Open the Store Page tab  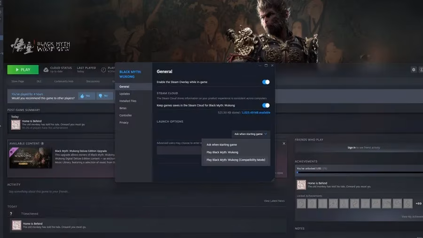click(18, 81)
